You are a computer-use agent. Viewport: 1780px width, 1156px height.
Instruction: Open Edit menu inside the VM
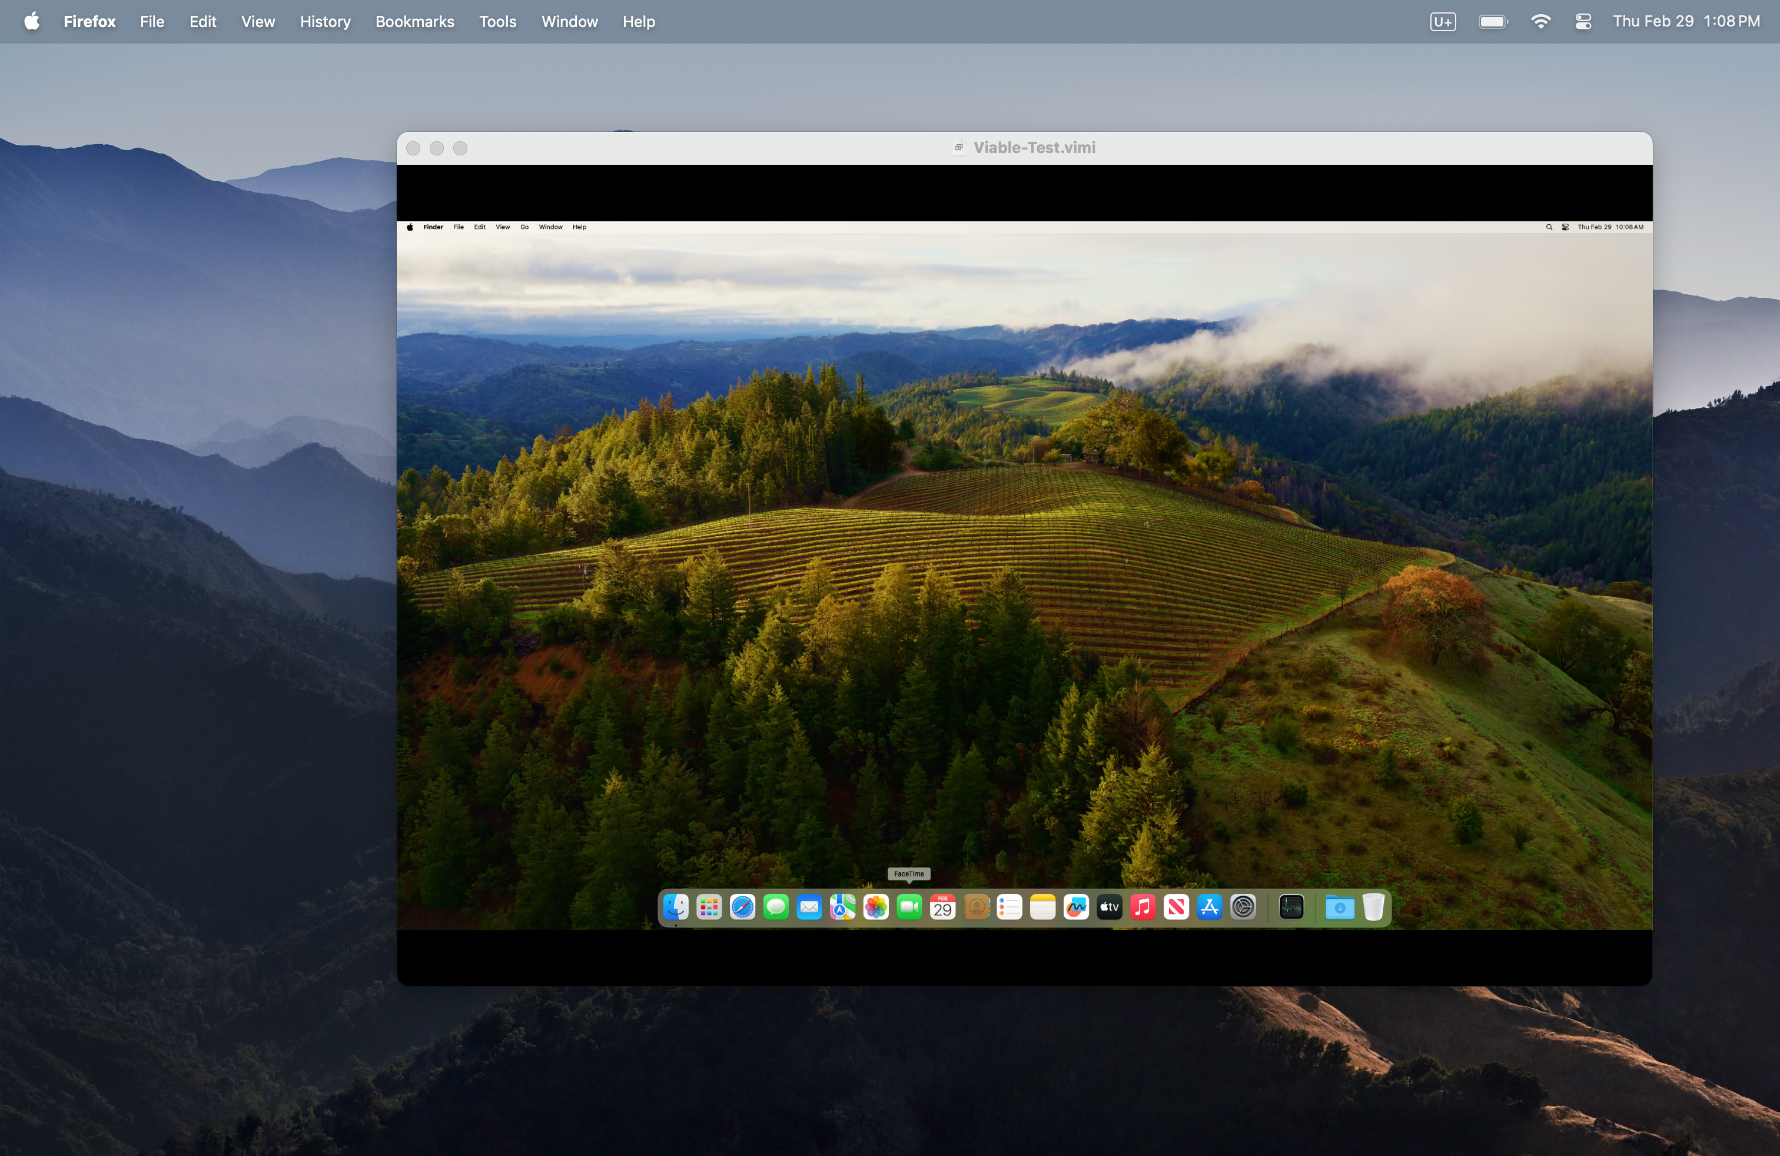click(479, 227)
